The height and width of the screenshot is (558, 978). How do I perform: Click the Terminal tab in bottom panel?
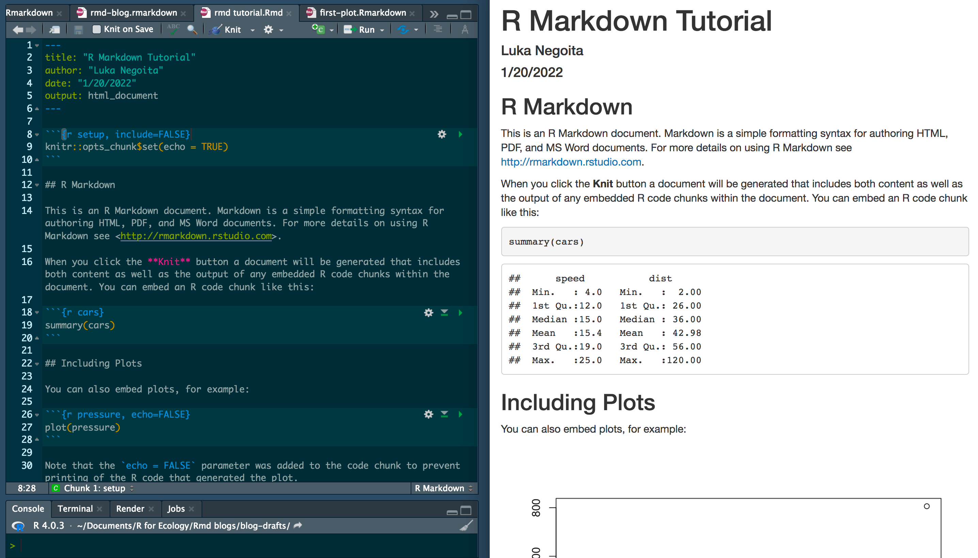coord(73,508)
